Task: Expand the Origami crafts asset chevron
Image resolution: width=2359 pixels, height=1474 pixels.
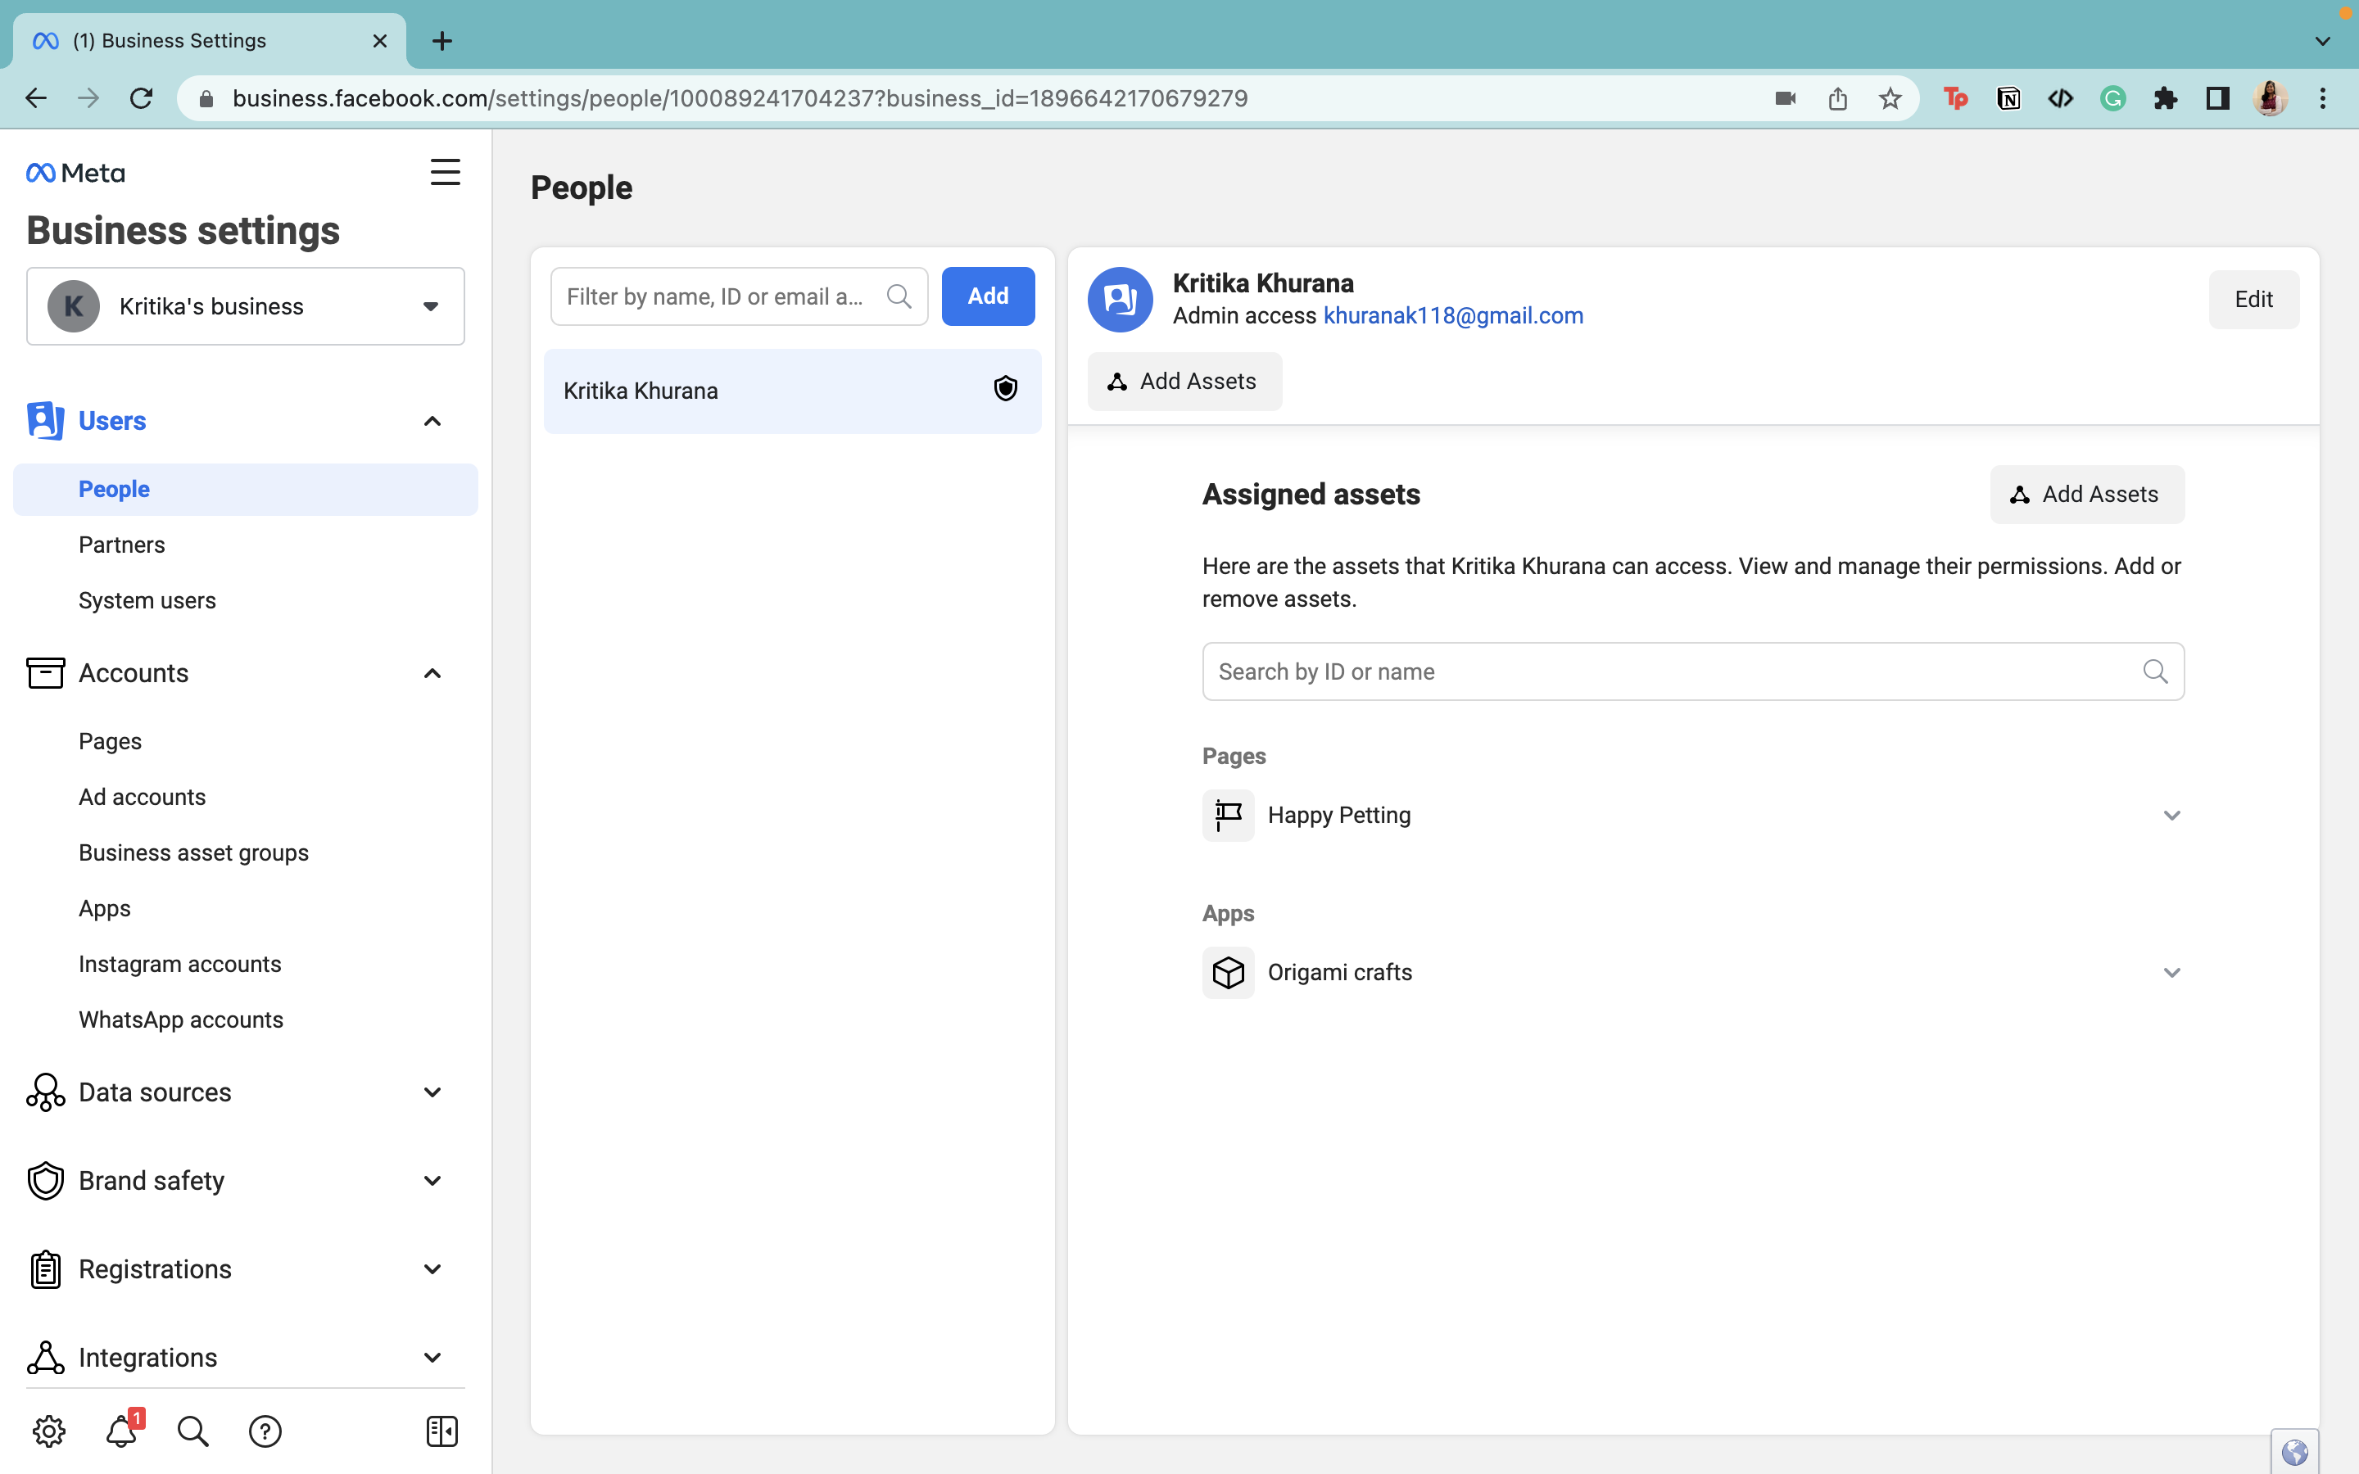Action: tap(2172, 972)
